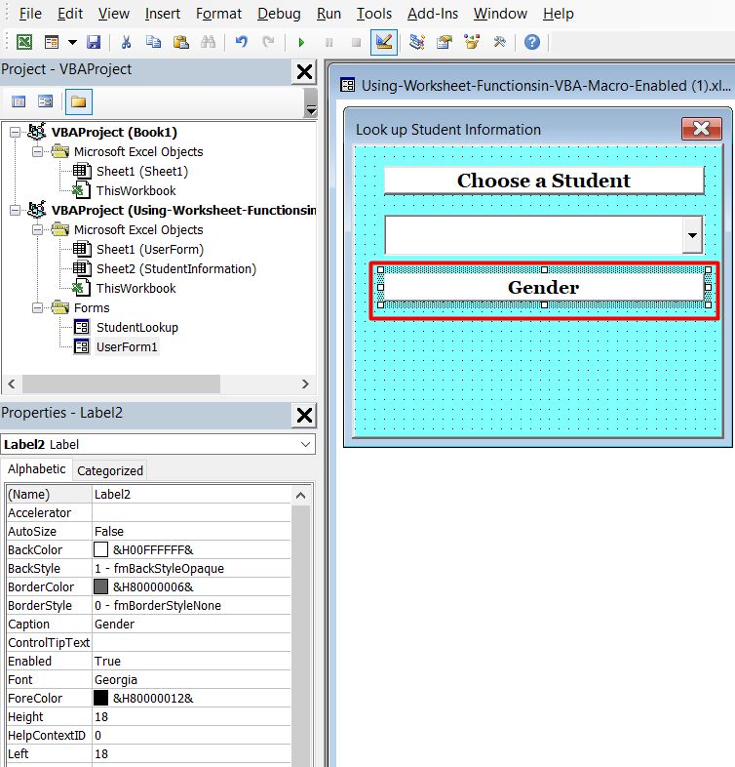735x767 pixels.
Task: Open the Add-Ins menu
Action: coord(433,14)
